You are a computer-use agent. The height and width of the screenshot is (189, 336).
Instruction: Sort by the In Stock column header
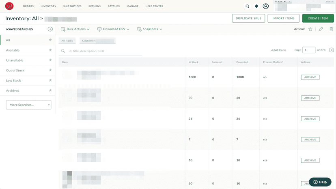(193, 62)
